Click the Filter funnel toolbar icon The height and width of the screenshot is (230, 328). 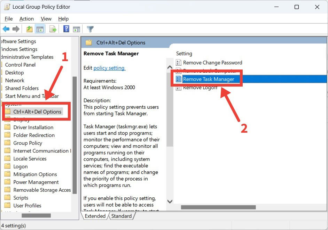point(90,29)
